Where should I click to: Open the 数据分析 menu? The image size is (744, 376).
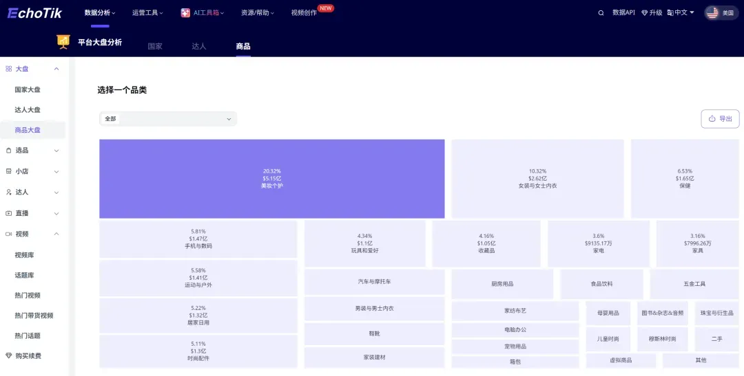point(100,13)
